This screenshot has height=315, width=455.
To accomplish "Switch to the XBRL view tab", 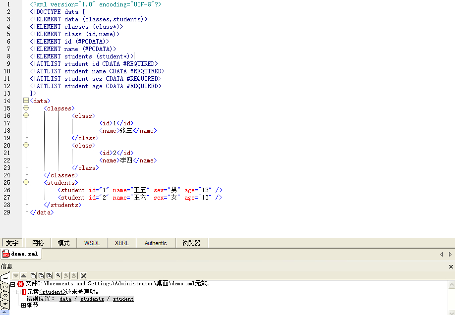I will 121,243.
